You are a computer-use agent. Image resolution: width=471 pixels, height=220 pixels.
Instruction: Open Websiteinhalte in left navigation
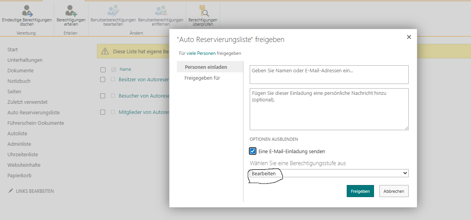[24, 165]
